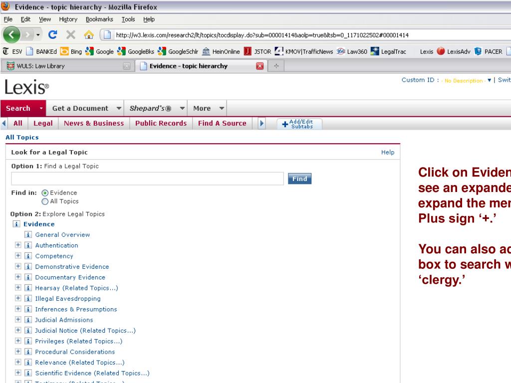Expand the Procedural Considerations topic
The height and width of the screenshot is (383, 511).
(18, 352)
